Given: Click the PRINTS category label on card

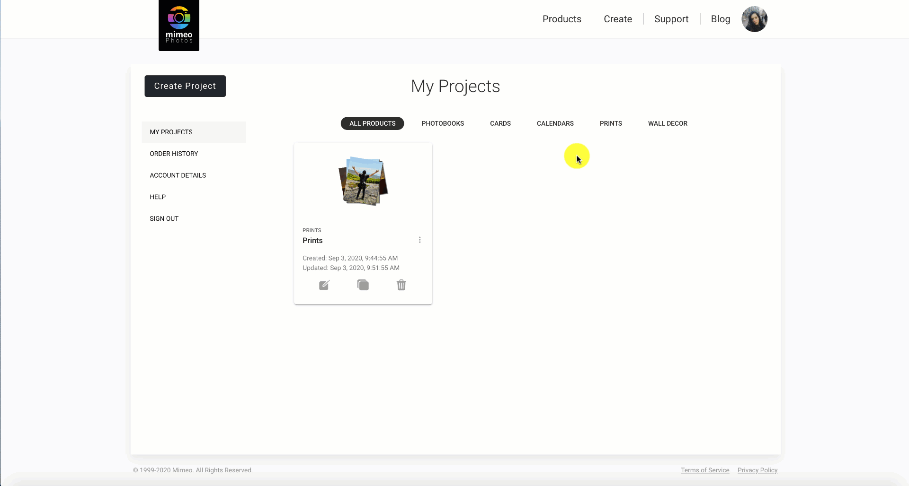Looking at the screenshot, I should [x=312, y=230].
